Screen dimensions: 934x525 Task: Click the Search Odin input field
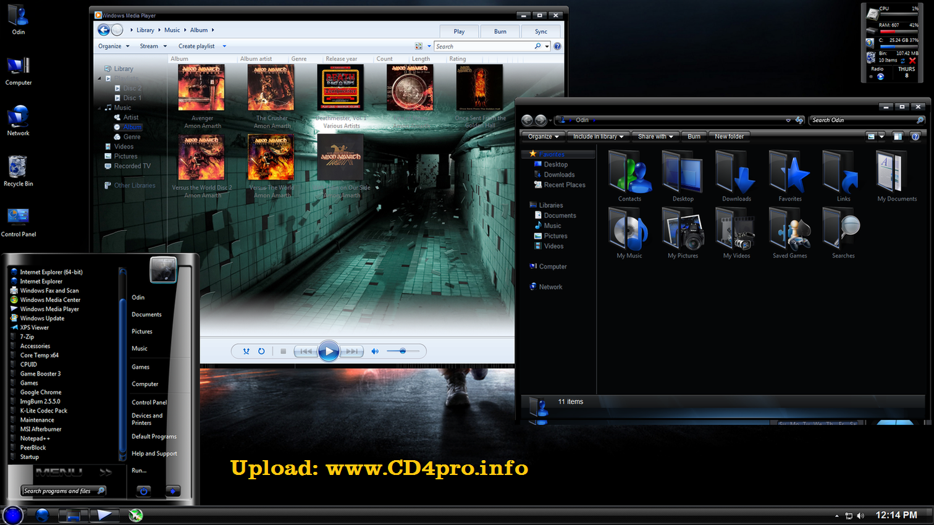pos(867,120)
